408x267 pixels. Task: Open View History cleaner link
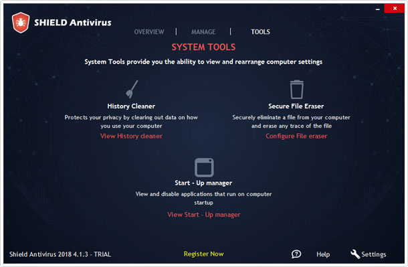131,136
